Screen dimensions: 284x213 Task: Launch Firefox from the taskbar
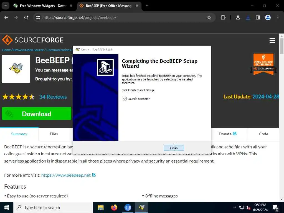[x=114, y=207]
